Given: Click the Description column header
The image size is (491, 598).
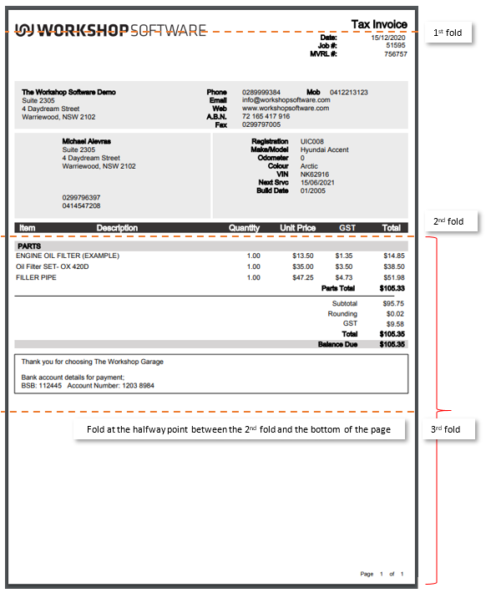Looking at the screenshot, I should coord(117,228).
